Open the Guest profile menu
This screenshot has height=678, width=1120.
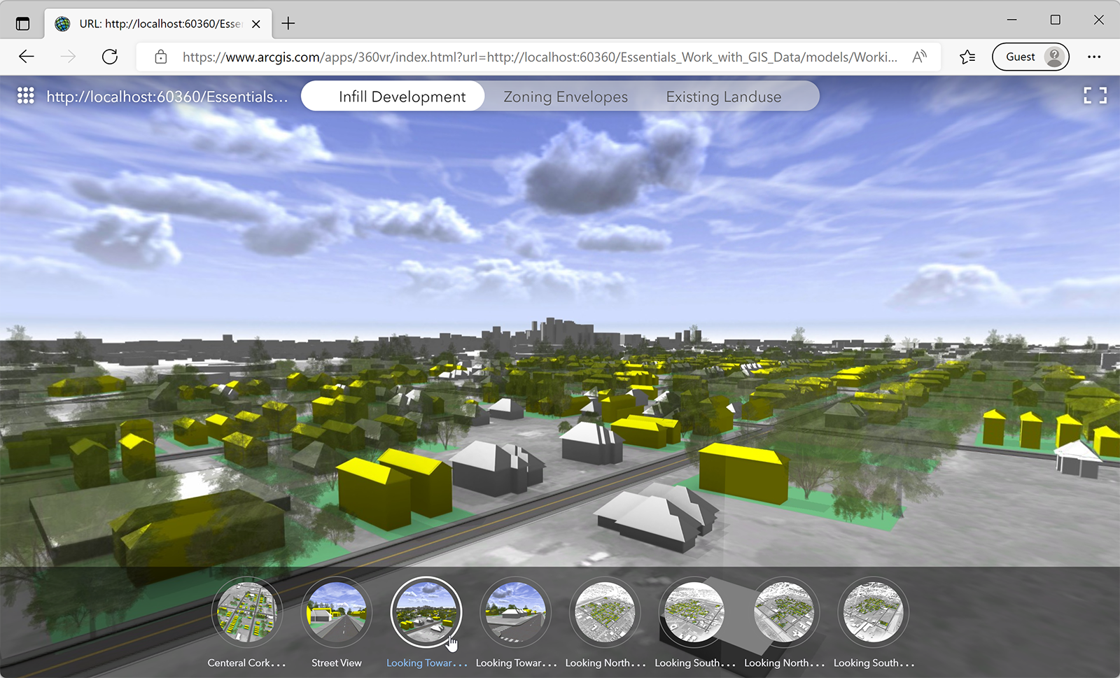[1030, 57]
